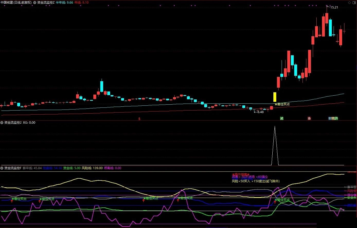357x228 pixels.
Task: Click the diamond icon at top right
Action: click(349, 3)
